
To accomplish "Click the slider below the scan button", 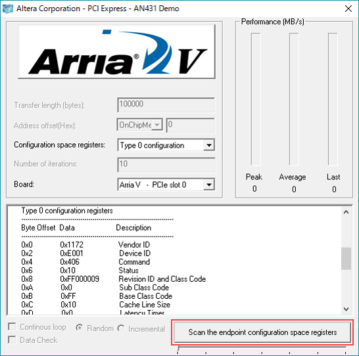I will 262,349.
